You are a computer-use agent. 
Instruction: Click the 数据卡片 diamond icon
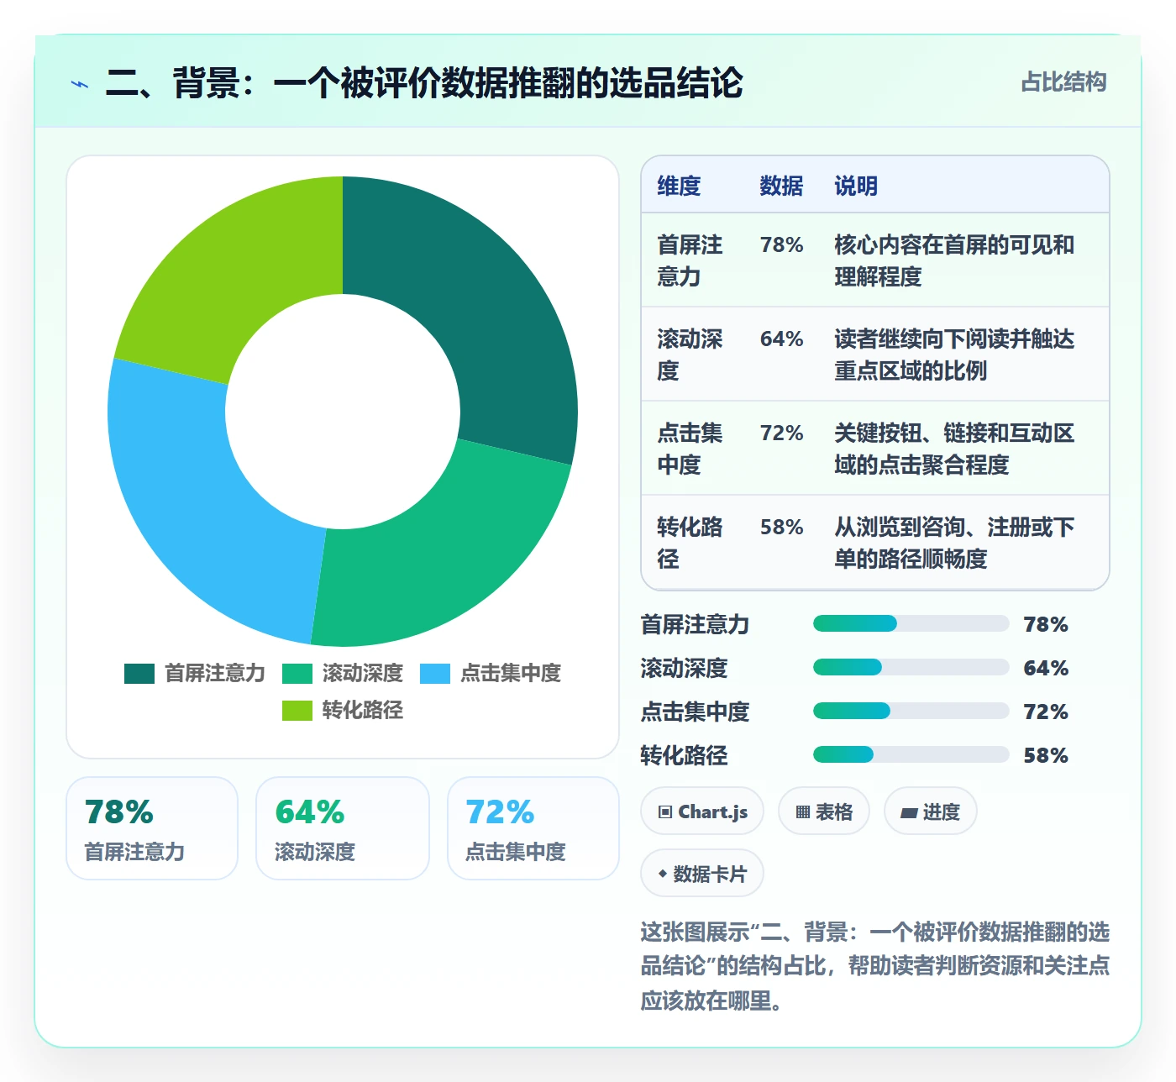tap(663, 875)
